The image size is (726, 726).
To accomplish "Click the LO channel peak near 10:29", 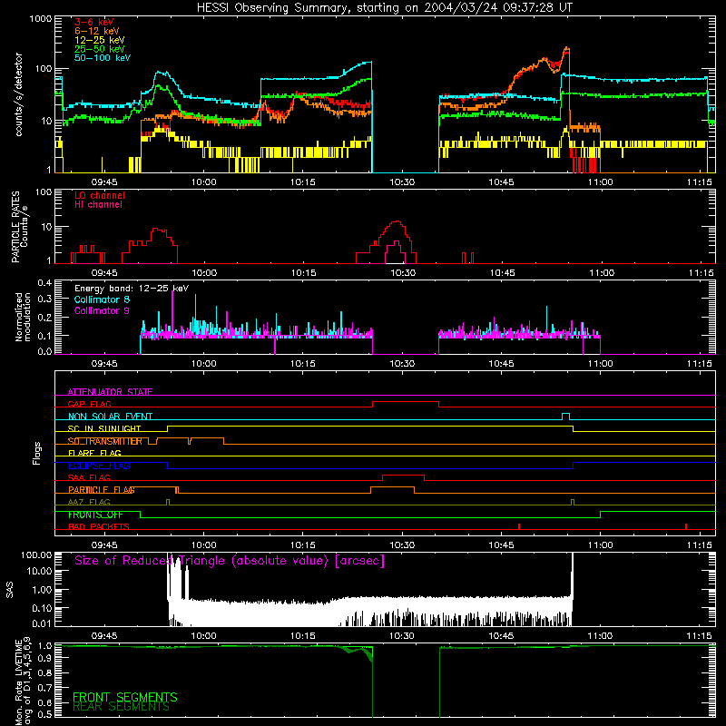I will click(x=397, y=221).
